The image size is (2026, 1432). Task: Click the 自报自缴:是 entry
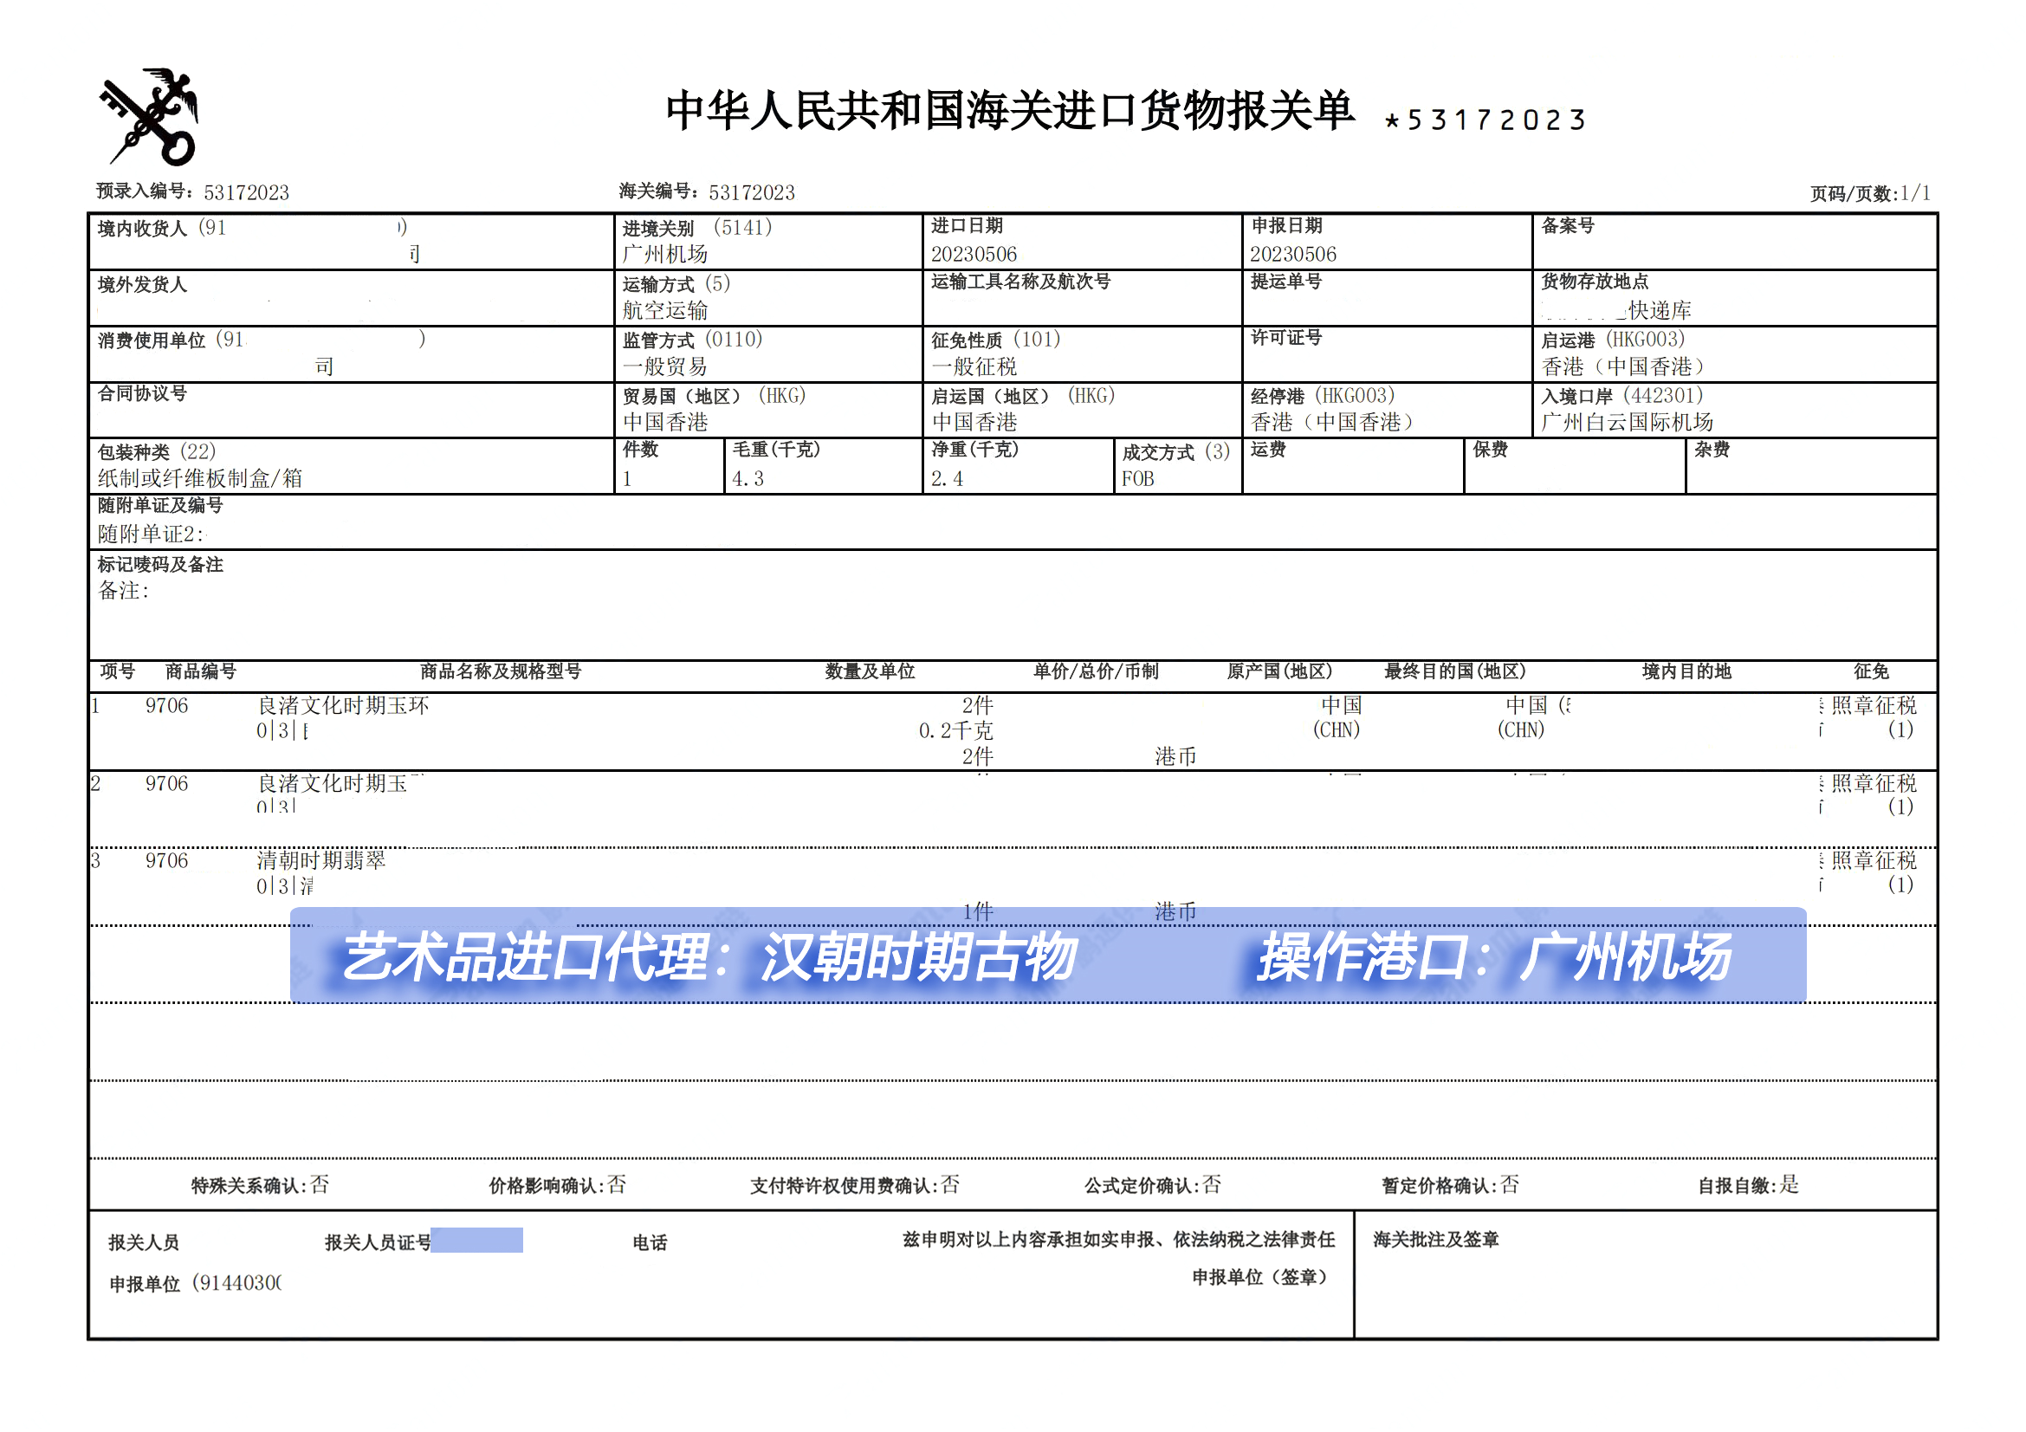1748,1185
